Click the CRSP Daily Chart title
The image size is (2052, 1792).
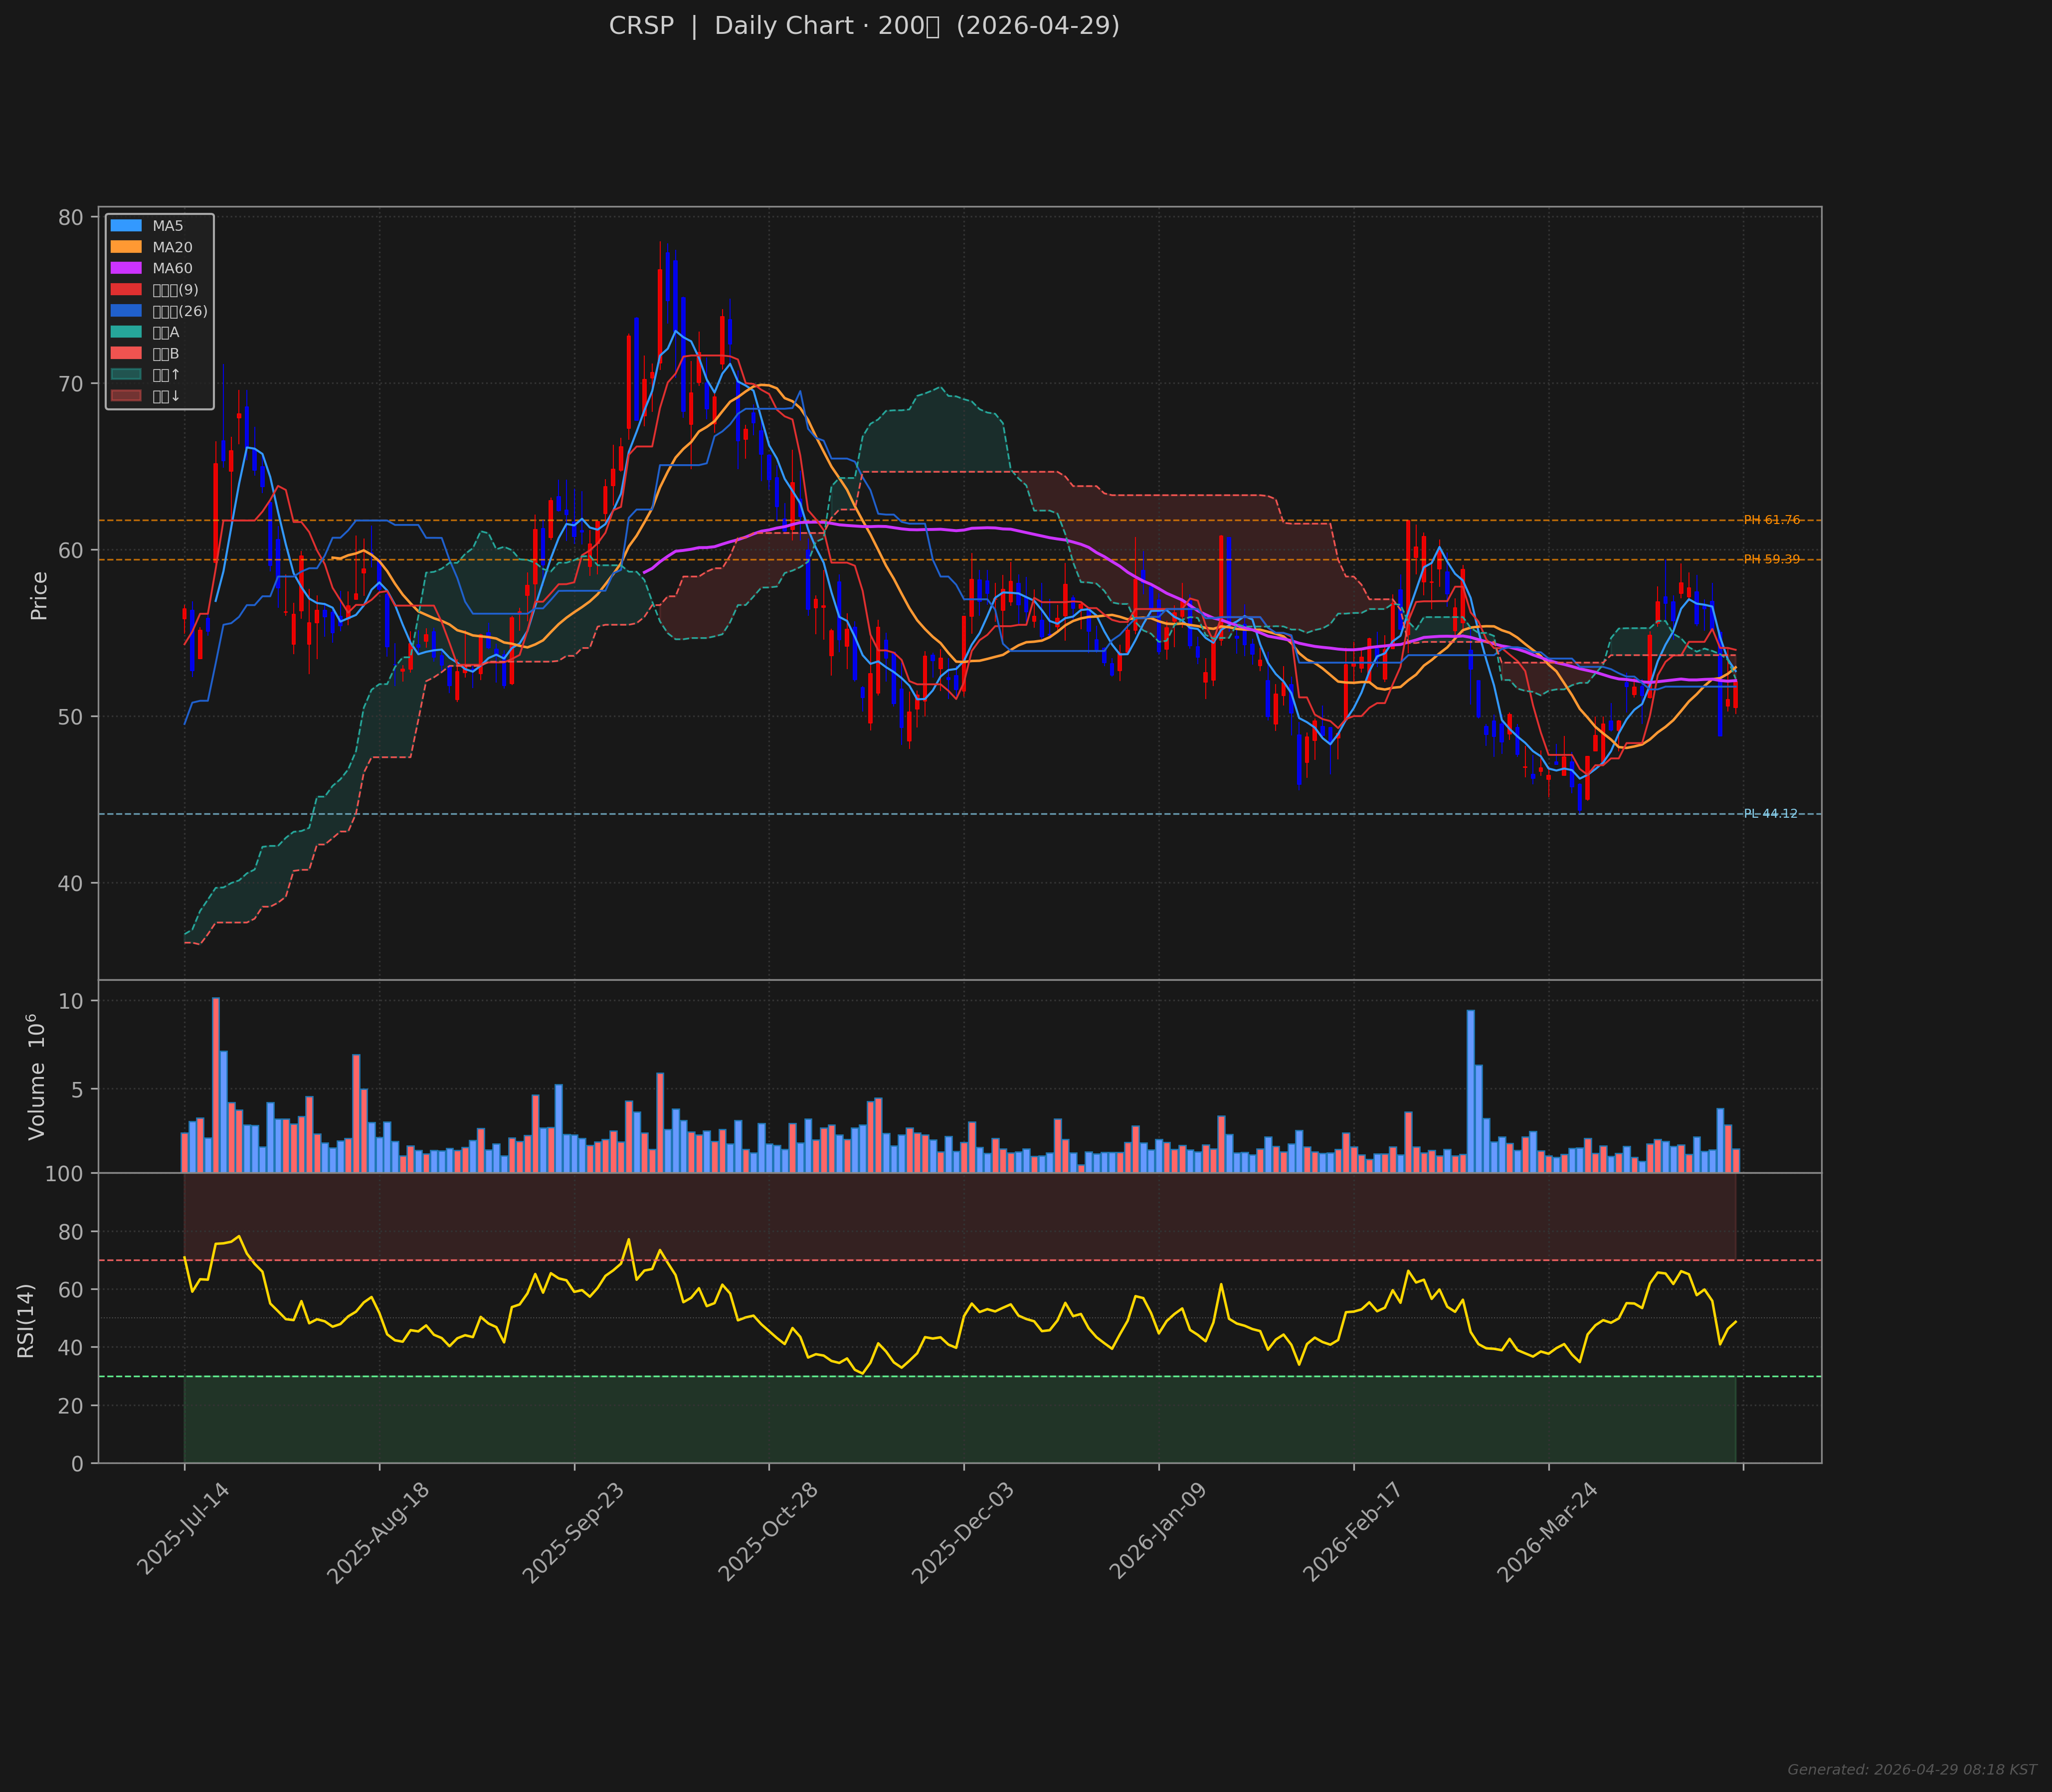click(x=864, y=26)
